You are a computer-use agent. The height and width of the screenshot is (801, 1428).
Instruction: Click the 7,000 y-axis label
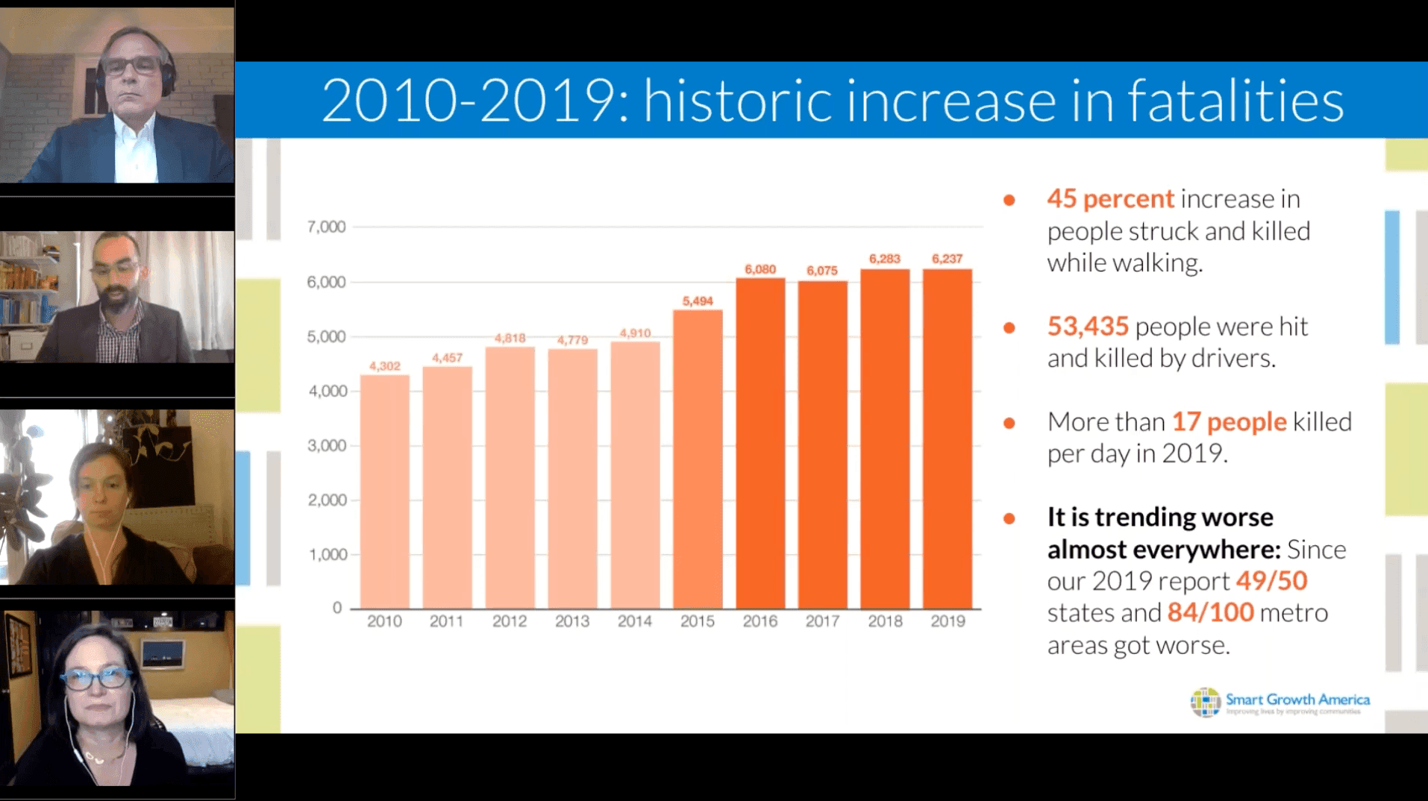(327, 227)
